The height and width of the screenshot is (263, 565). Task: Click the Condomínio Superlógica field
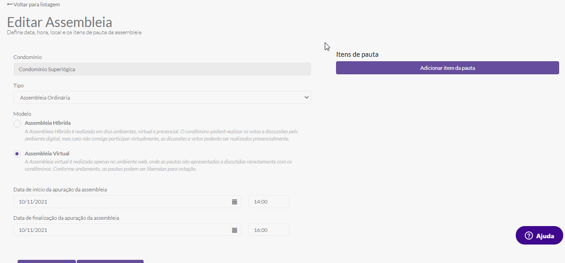(x=162, y=69)
